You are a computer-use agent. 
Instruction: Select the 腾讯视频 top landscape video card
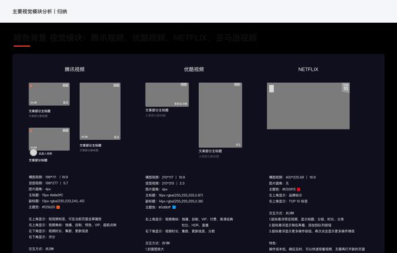click(49, 94)
